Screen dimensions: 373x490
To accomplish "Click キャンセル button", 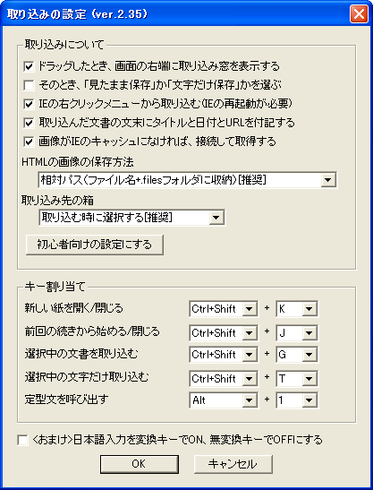I will tap(233, 464).
